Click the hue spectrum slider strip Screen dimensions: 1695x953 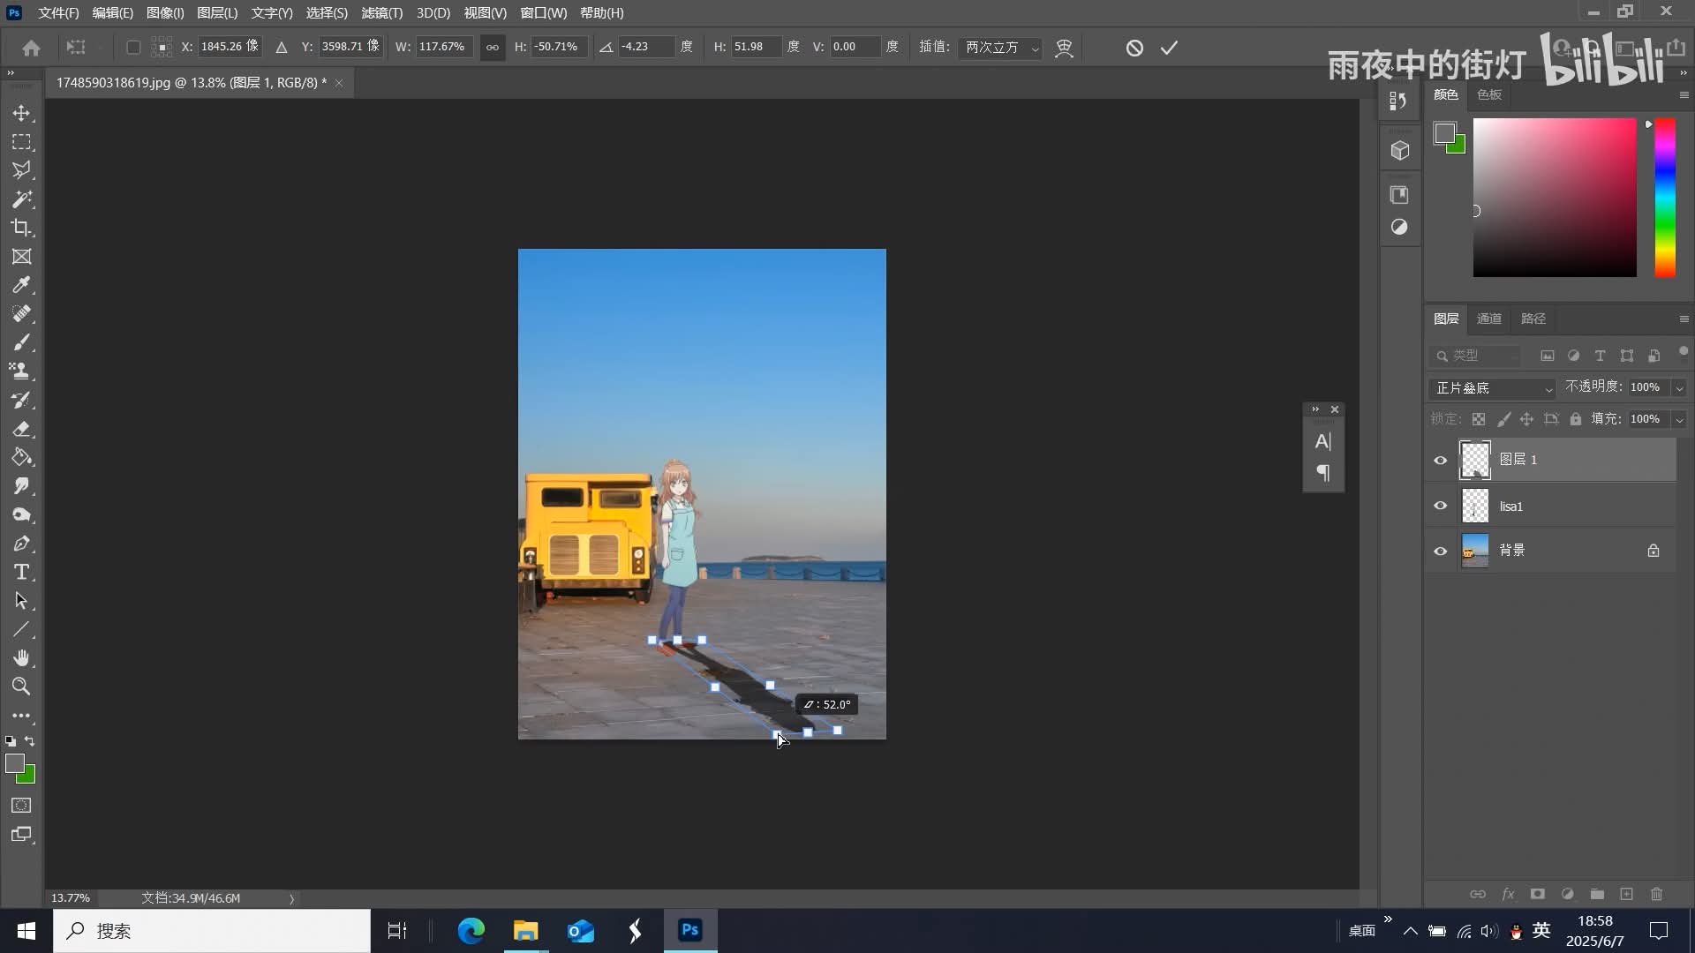pos(1664,198)
